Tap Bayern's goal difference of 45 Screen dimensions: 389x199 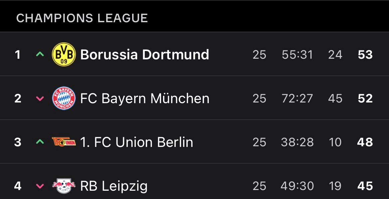coord(335,98)
